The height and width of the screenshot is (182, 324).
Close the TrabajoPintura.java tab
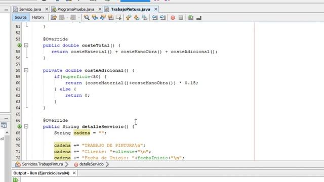(x=156, y=9)
